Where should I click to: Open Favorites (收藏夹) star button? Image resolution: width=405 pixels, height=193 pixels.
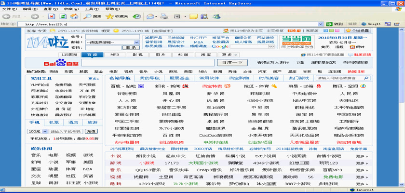pos(117,16)
